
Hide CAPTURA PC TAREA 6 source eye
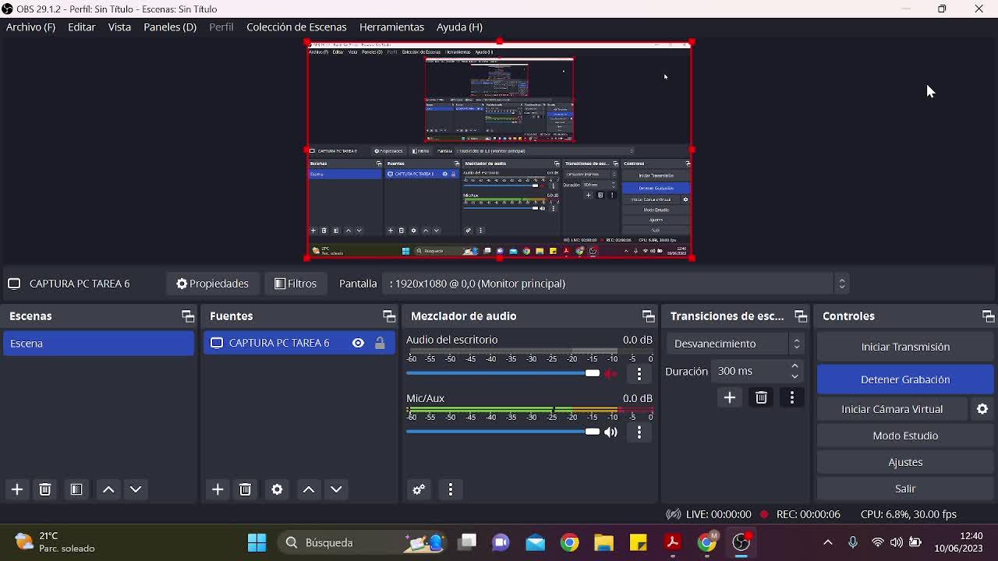(x=358, y=343)
